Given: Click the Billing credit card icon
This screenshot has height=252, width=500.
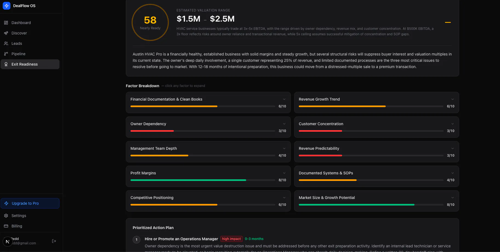Looking at the screenshot, I should coord(6,226).
